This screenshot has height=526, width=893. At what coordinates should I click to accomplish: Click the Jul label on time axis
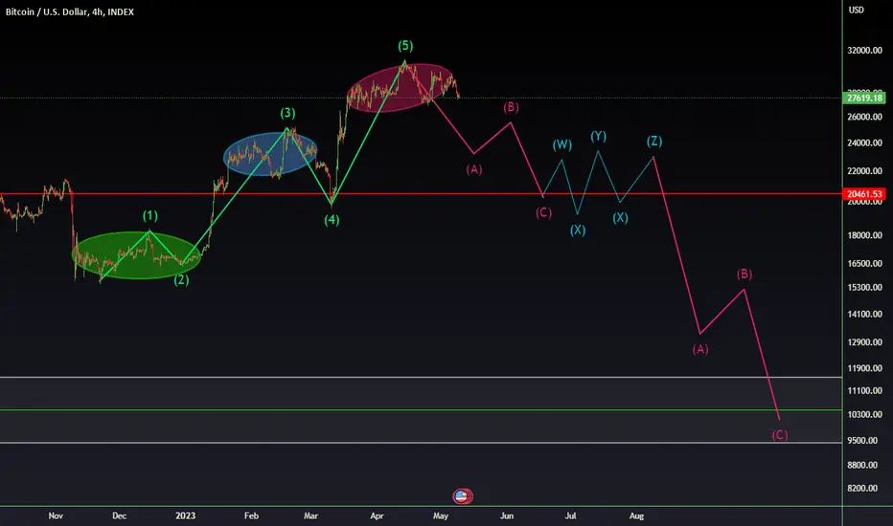(570, 516)
